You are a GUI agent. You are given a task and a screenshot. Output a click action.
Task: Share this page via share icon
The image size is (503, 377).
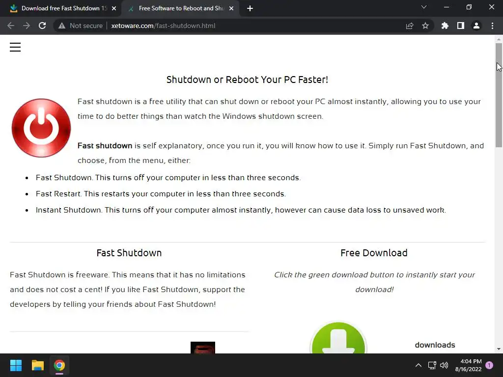point(410,26)
